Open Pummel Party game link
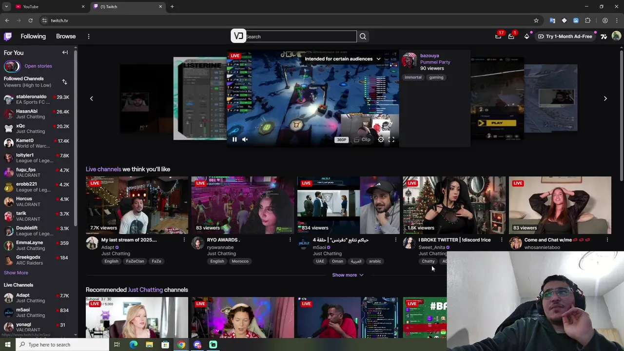The image size is (624, 351). coord(435,62)
